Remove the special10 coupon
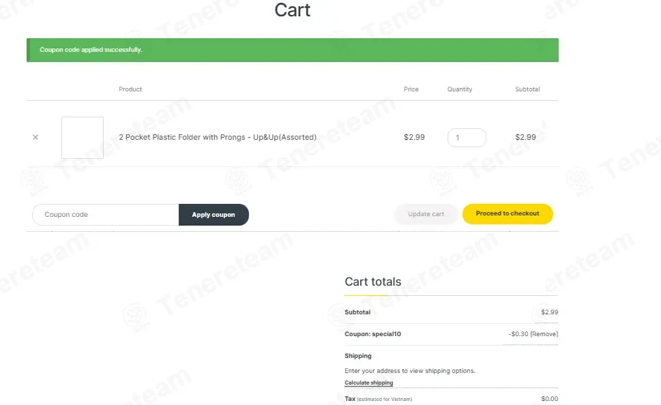The height and width of the screenshot is (405, 661). [544, 334]
